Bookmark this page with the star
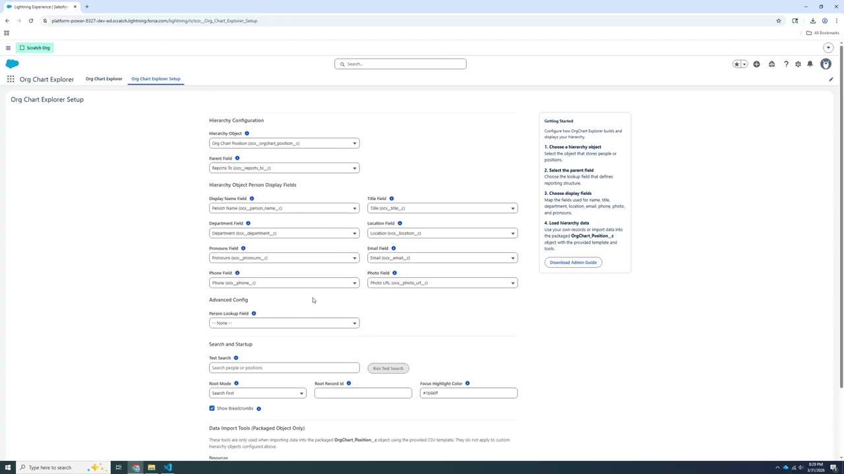 pyautogui.click(x=779, y=20)
